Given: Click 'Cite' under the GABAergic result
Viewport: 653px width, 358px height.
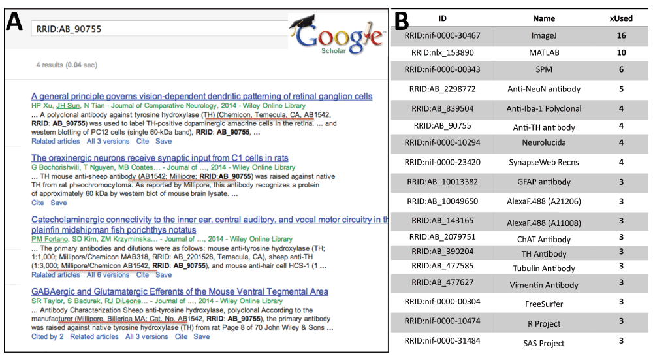Looking at the screenshot, I should pos(181,336).
